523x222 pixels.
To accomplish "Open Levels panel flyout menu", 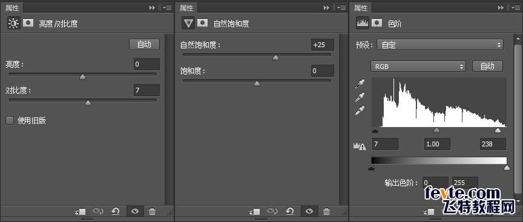I will (516, 7).
